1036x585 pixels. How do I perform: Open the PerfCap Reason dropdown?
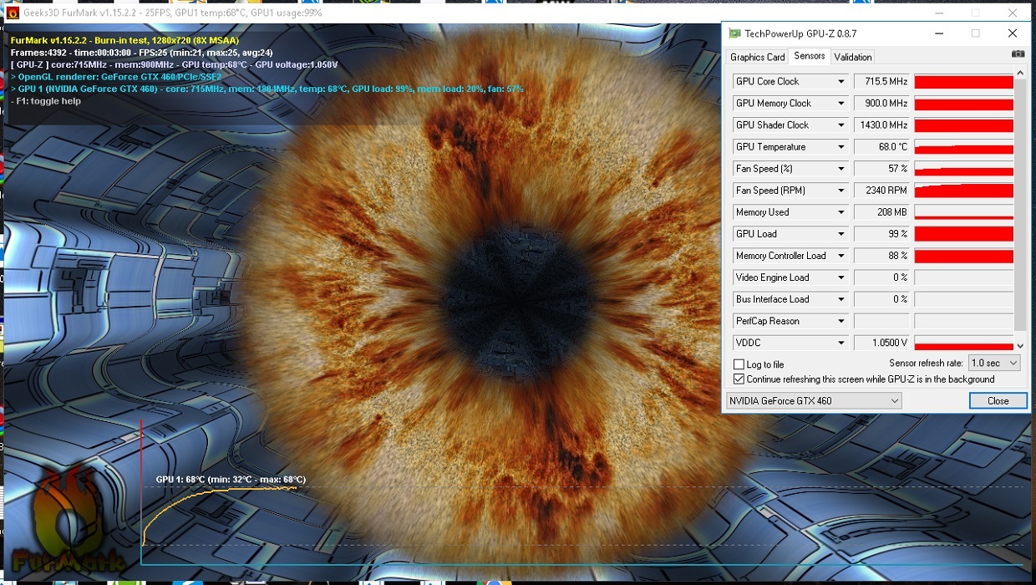click(841, 320)
